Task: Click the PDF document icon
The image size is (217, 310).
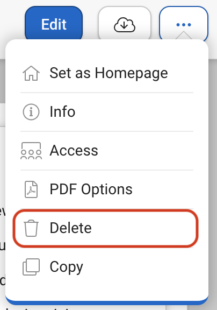Action: 31,189
